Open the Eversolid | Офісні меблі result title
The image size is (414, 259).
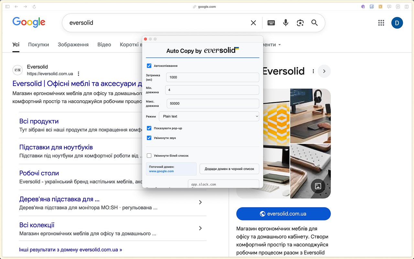point(77,84)
